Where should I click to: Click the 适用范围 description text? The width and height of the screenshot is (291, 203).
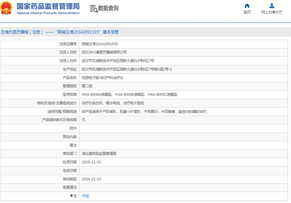pyautogui.click(x=145, y=112)
